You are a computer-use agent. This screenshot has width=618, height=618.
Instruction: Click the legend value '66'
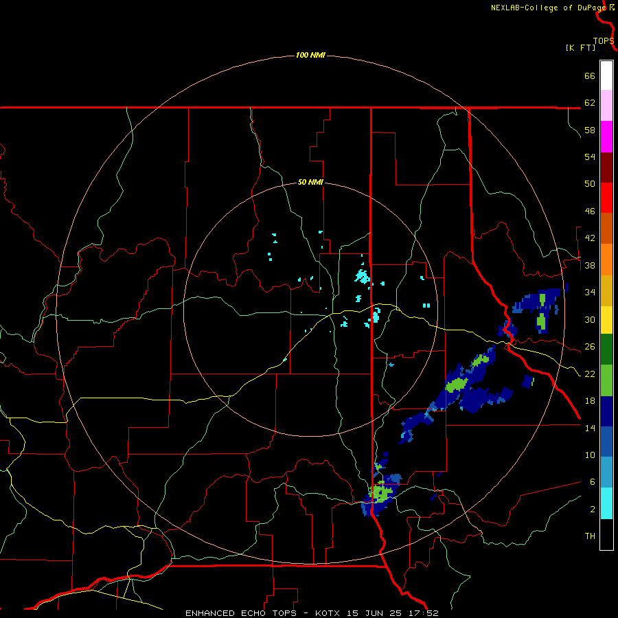tap(590, 76)
